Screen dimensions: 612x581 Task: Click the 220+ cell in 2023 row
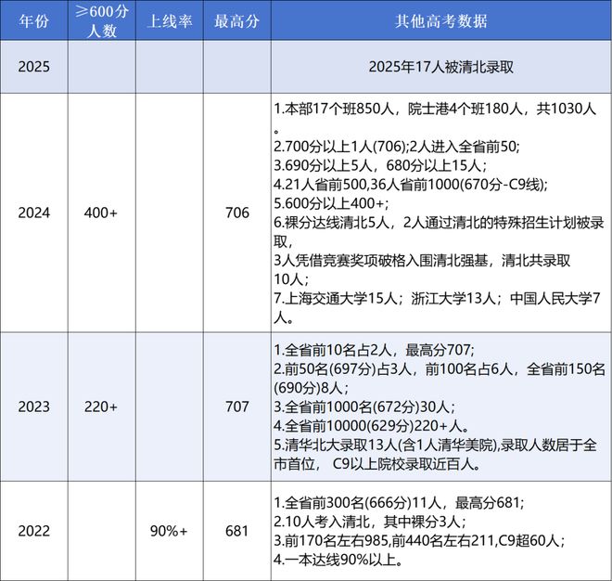pyautogui.click(x=101, y=406)
